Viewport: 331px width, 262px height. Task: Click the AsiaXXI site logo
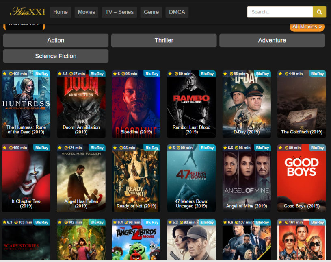tap(27, 11)
